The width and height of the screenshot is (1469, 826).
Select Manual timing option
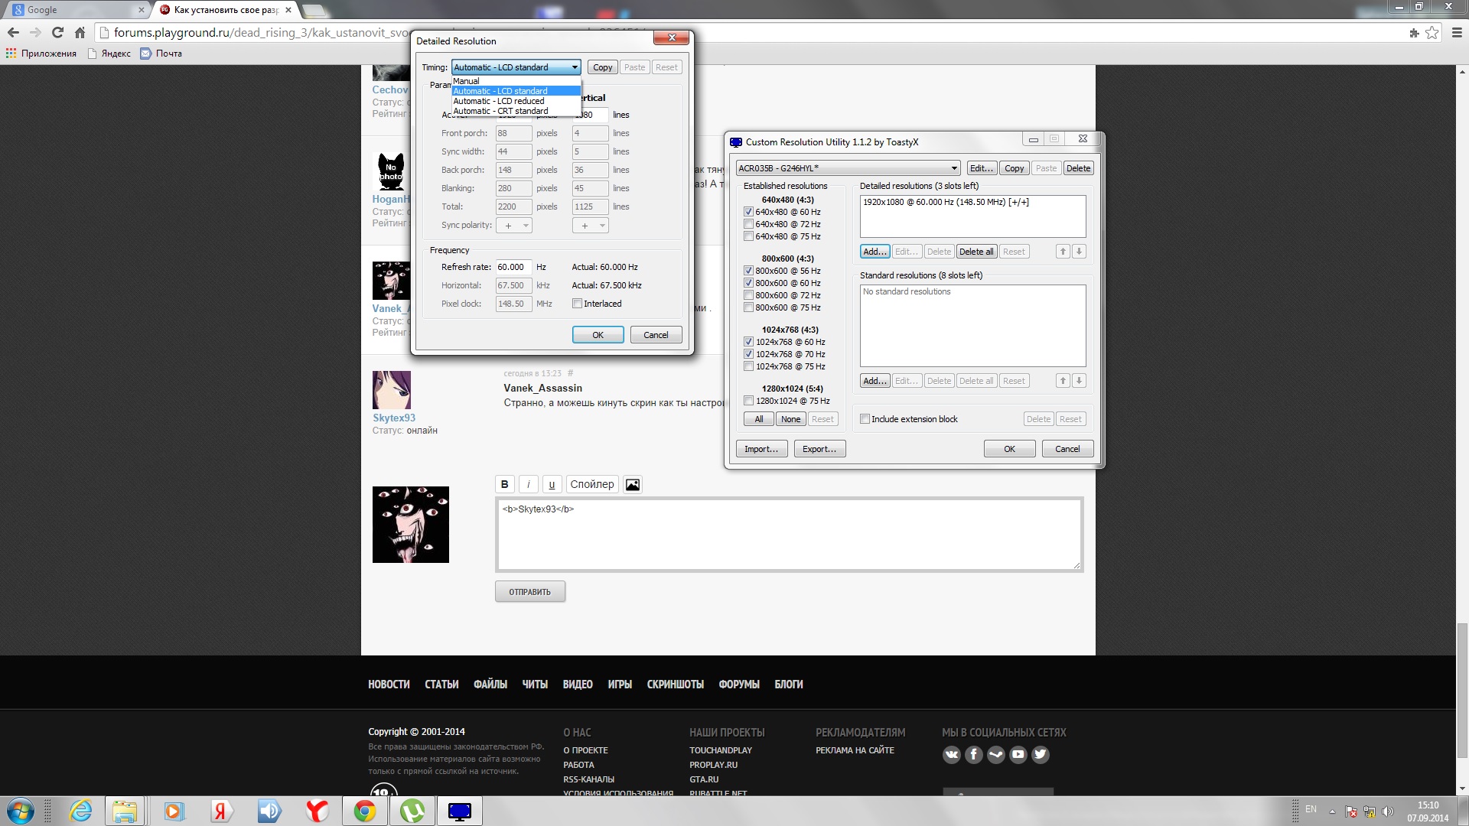516,81
